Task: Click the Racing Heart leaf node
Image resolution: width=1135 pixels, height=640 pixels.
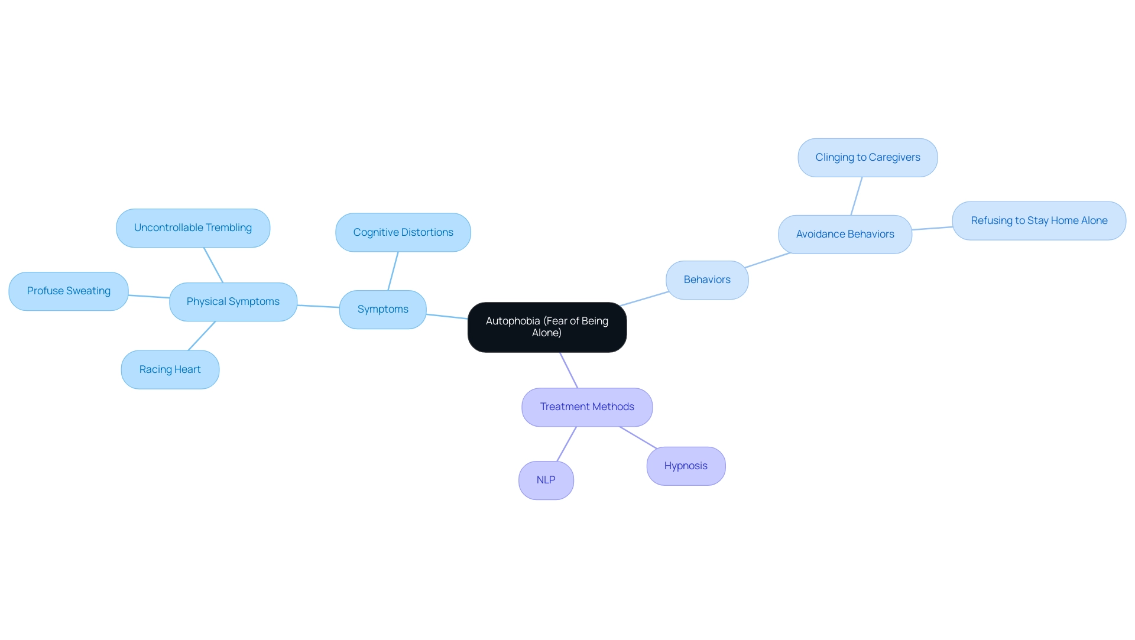Action: [x=169, y=369]
